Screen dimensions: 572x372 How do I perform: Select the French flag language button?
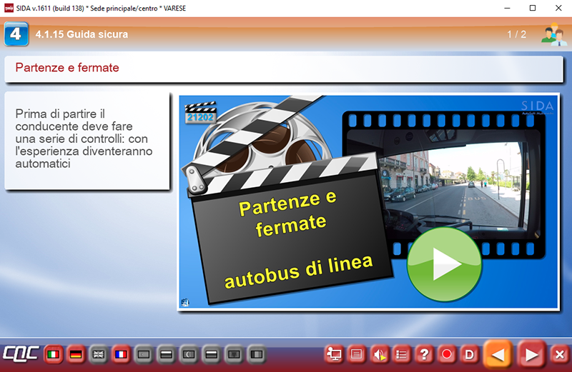point(121,353)
